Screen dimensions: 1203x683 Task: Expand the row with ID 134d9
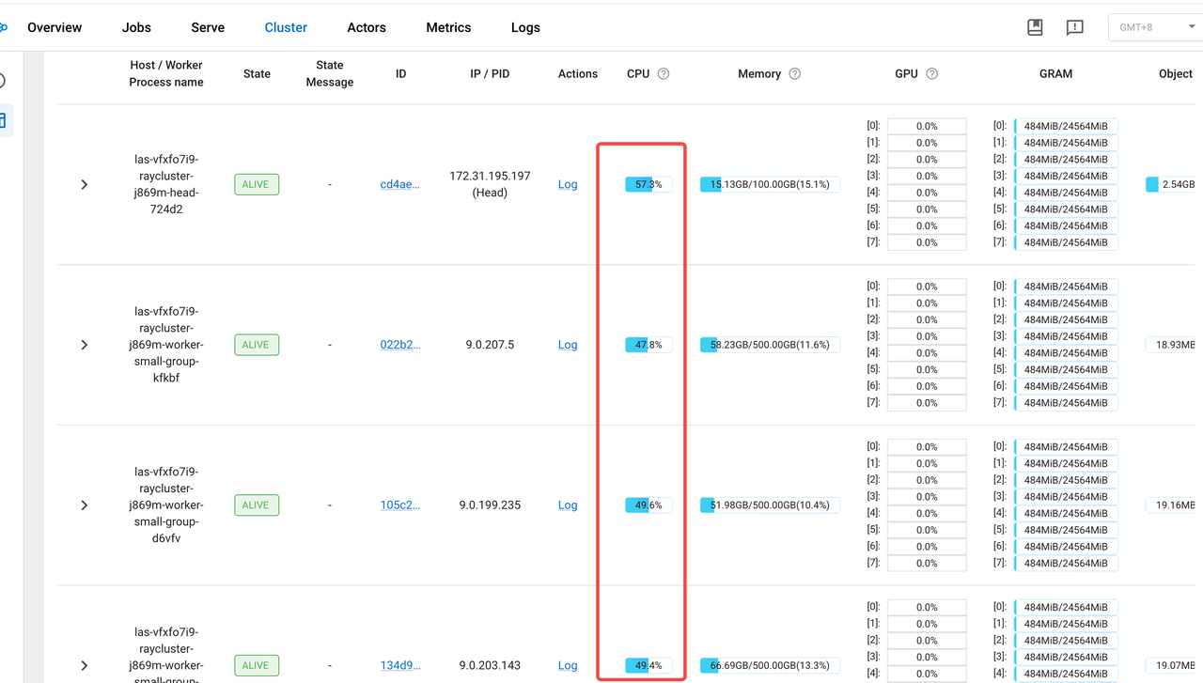tap(85, 665)
